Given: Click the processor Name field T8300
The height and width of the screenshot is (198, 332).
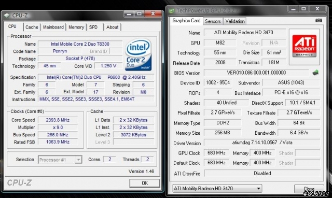Looking at the screenshot, I should [x=80, y=44].
